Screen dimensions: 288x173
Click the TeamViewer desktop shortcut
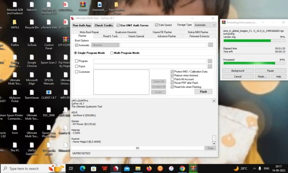32,93
